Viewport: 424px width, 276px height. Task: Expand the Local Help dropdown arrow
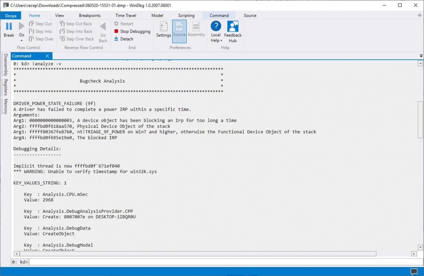tap(221, 41)
